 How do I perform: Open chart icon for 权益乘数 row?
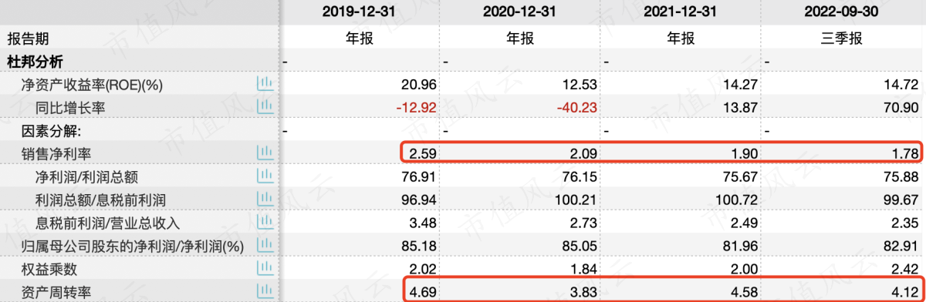[x=265, y=270]
